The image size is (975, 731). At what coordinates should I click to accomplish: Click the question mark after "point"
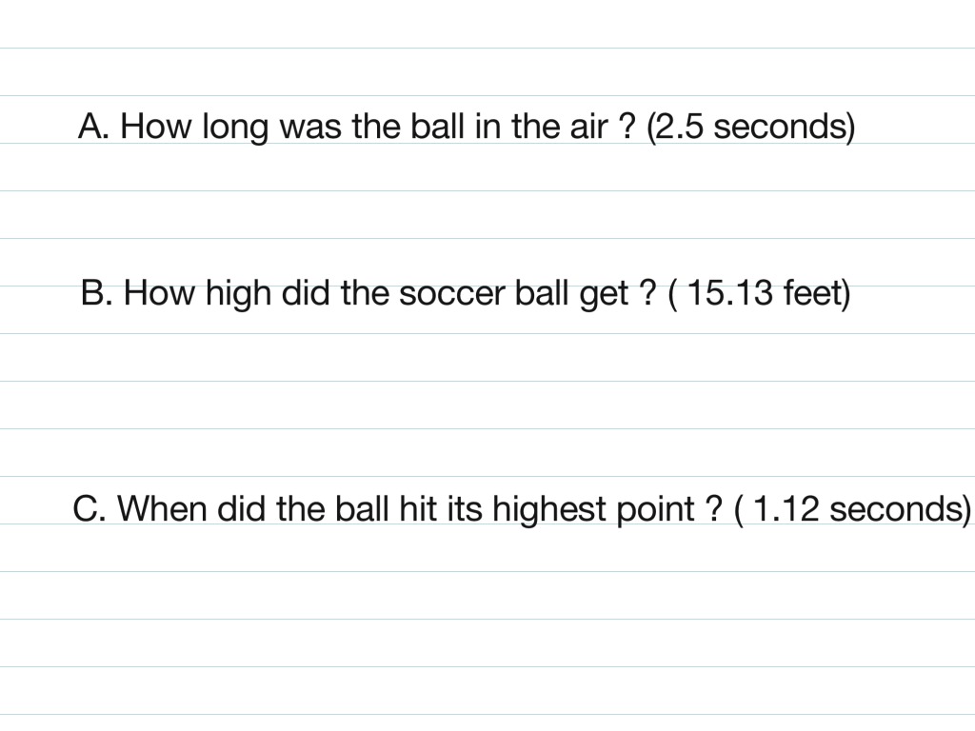click(715, 509)
